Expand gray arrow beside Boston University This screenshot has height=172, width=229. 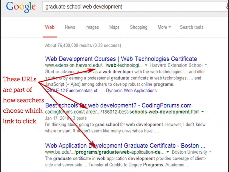pos(210,152)
